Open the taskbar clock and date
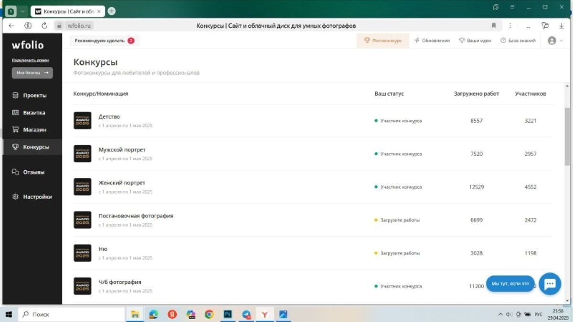The image size is (573, 322). (x=557, y=314)
